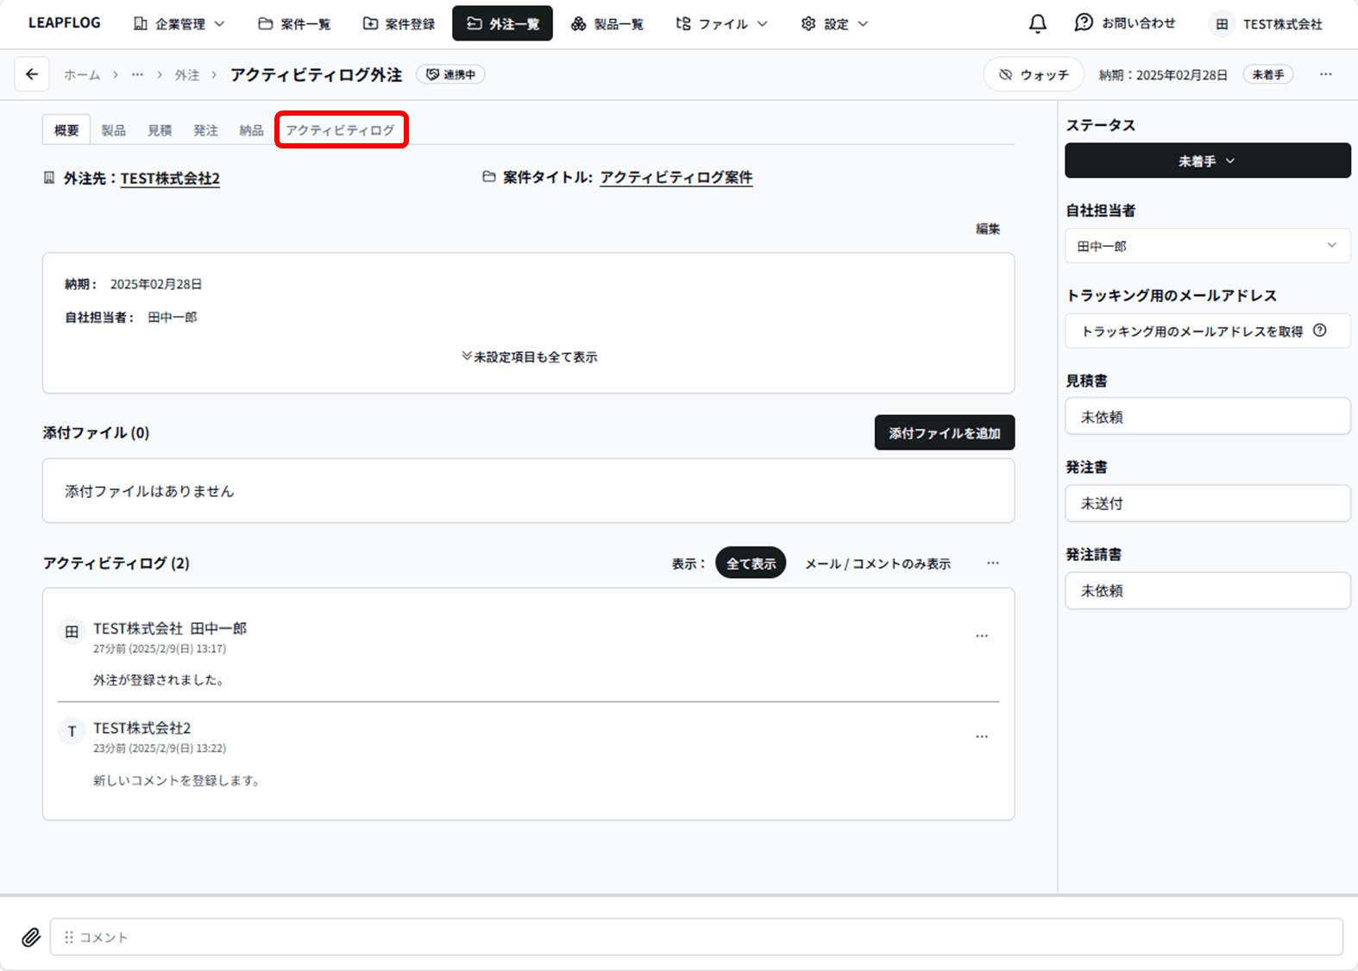
Task: Select the 全て表示 filter
Action: click(750, 564)
